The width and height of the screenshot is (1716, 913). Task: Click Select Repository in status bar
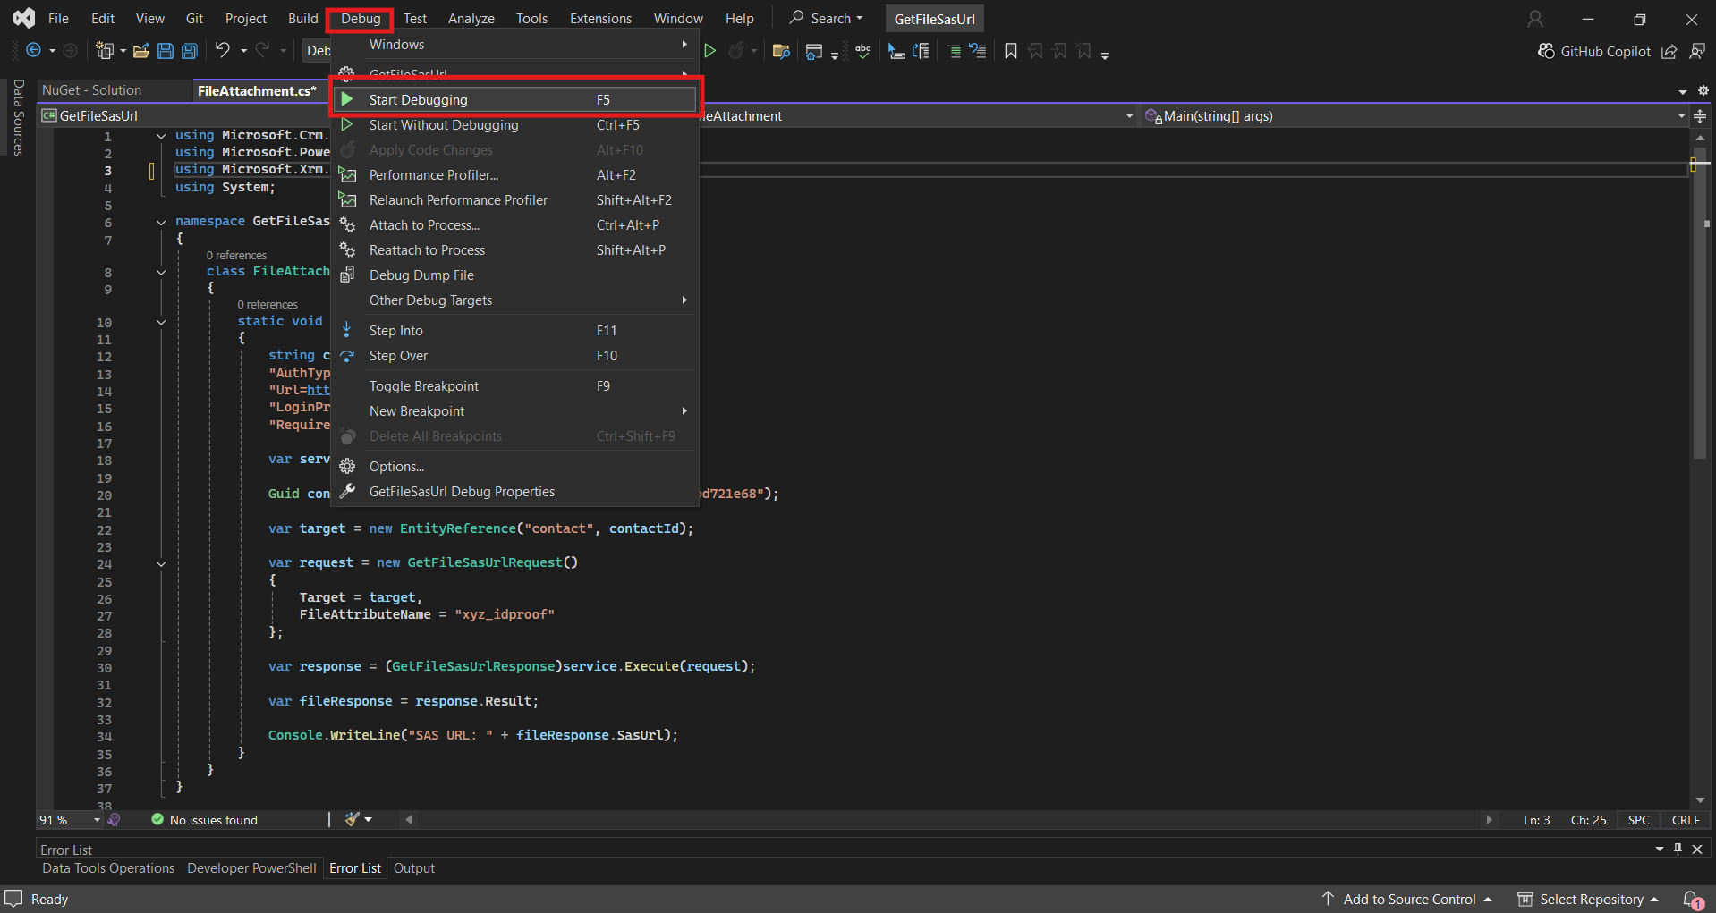pyautogui.click(x=1591, y=899)
